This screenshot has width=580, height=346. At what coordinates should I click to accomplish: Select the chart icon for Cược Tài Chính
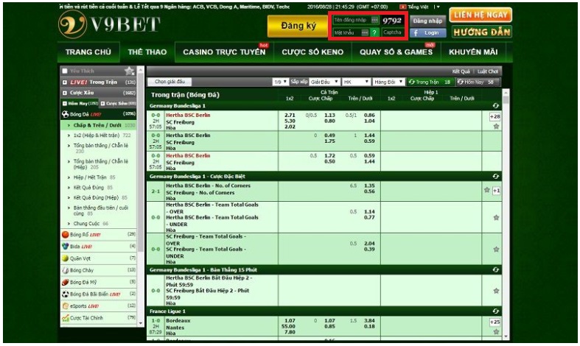point(66,318)
